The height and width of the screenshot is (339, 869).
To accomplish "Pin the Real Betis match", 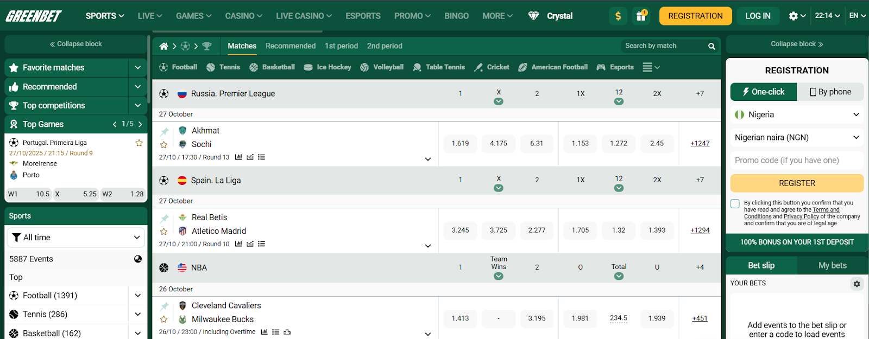I will [164, 218].
